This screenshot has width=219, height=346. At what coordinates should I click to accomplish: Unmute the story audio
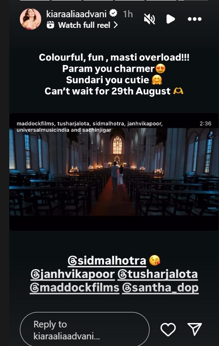click(x=150, y=19)
